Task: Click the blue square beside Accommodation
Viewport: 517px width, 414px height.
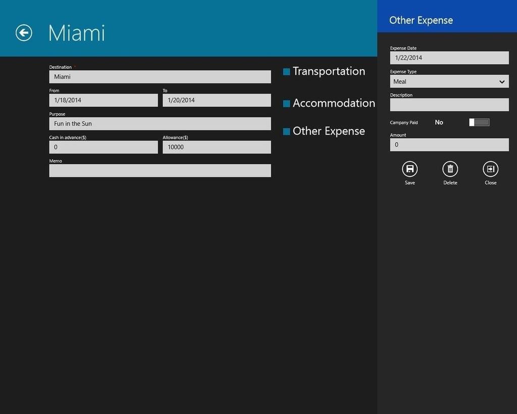Action: (x=287, y=104)
